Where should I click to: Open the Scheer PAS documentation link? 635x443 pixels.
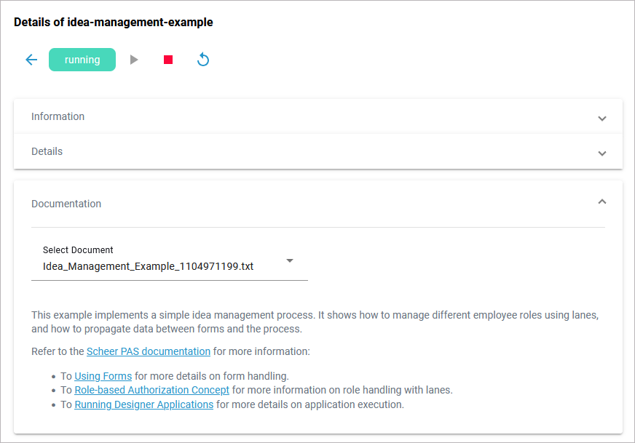coord(149,351)
